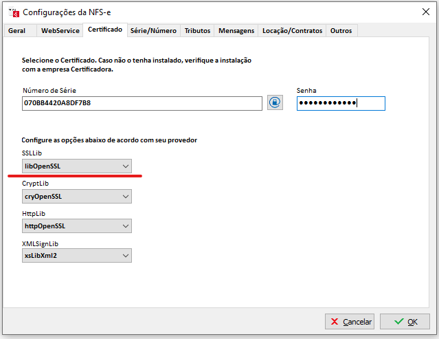
Task: Expand the CryptLib combo box
Action: (76, 197)
